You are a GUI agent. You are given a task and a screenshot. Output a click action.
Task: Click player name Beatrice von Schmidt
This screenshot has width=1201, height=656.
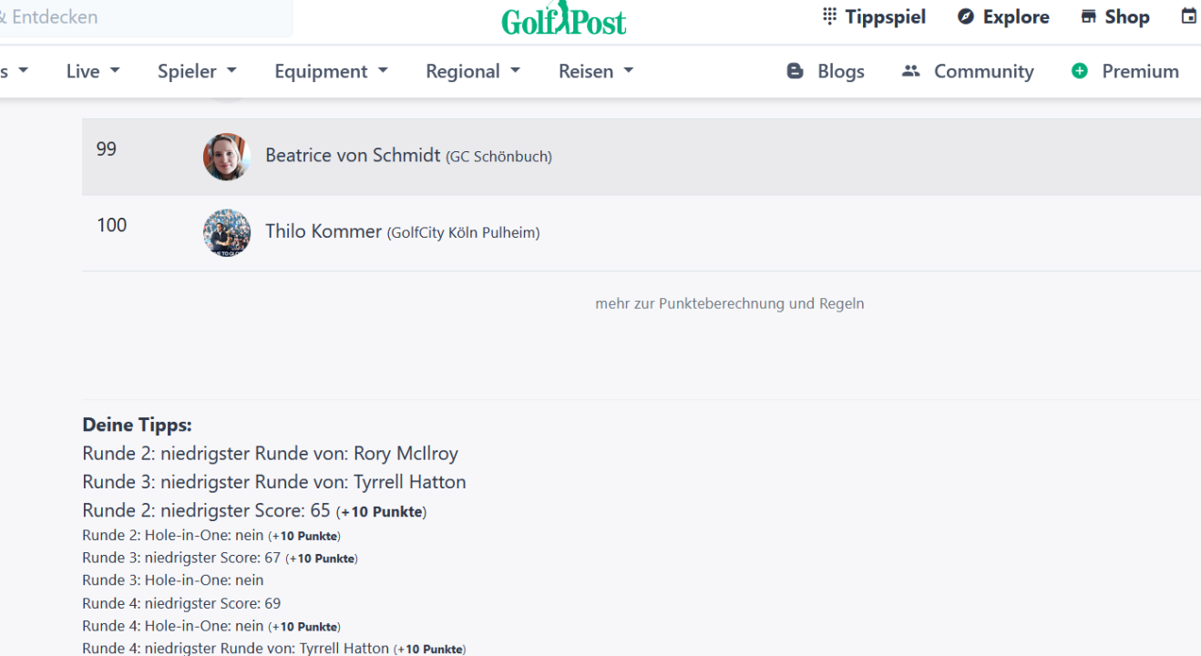353,155
